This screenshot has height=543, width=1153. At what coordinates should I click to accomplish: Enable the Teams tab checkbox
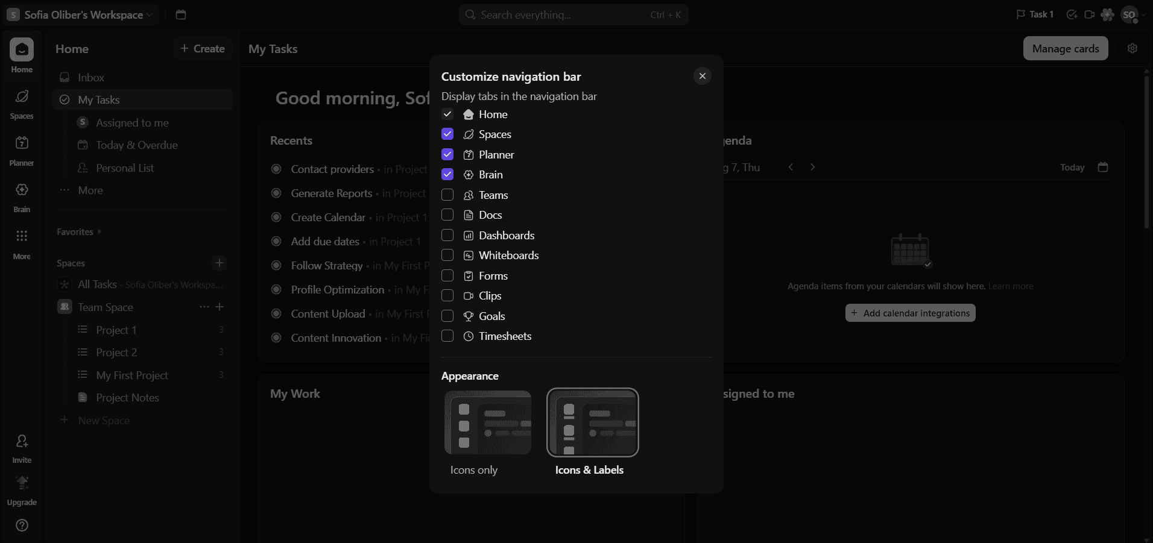[447, 195]
